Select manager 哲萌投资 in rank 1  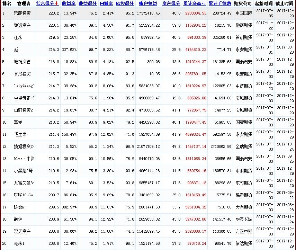(x=22, y=13)
